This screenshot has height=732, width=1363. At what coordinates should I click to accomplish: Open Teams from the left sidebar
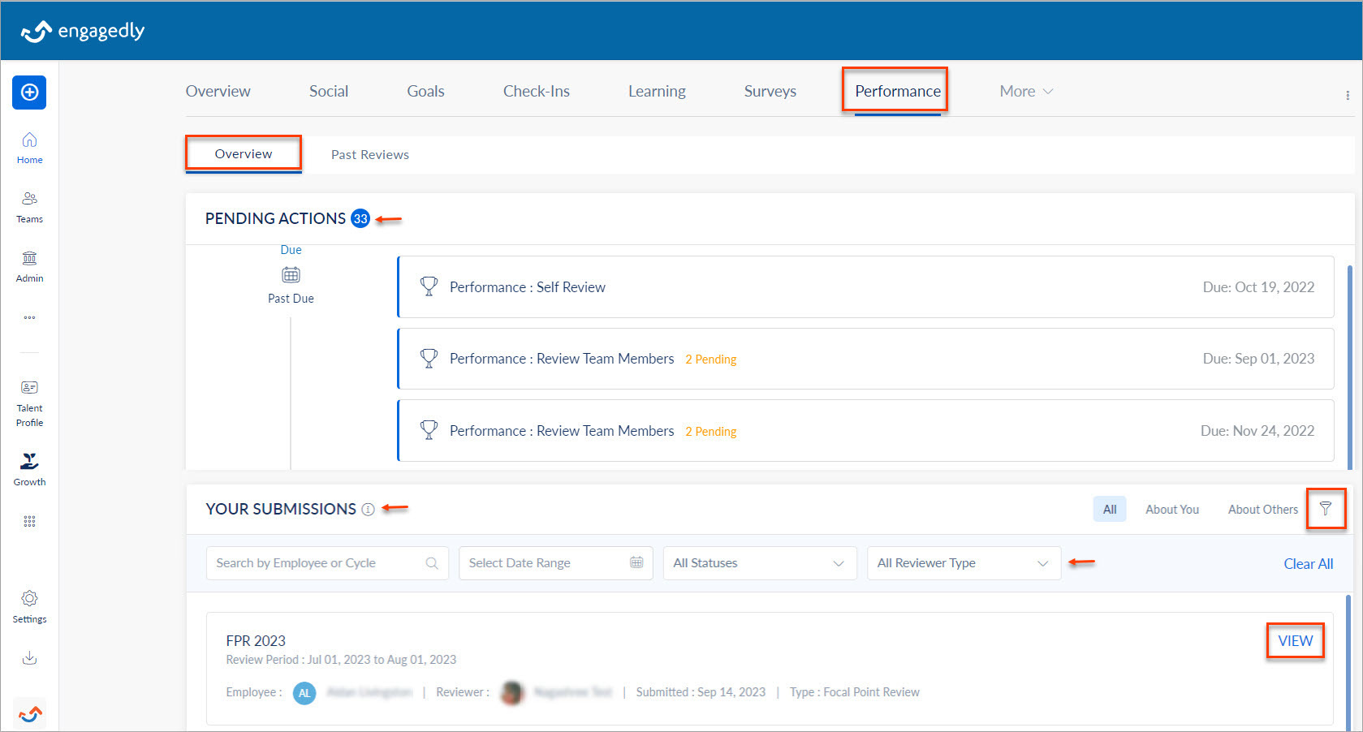(x=29, y=205)
